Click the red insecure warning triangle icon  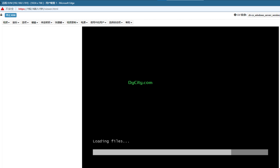click(x=2, y=9)
